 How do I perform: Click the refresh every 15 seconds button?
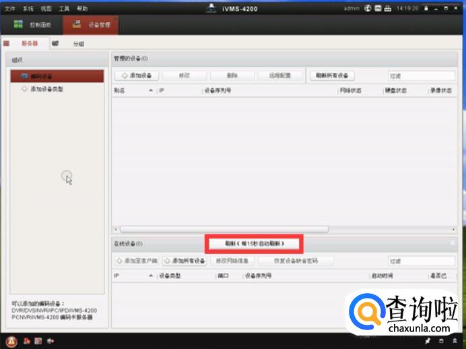coord(254,244)
